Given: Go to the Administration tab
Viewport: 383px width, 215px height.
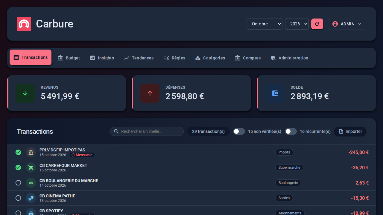Looking at the screenshot, I should pos(289,58).
